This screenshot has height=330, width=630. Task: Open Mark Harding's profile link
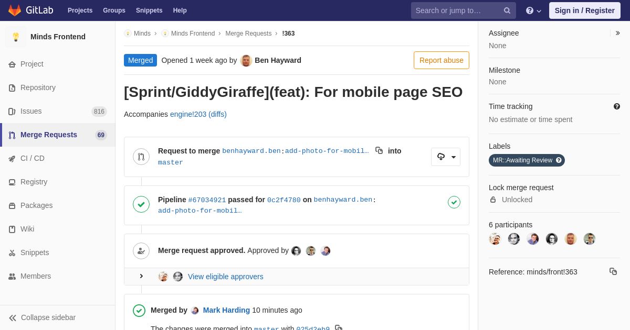coord(226,310)
